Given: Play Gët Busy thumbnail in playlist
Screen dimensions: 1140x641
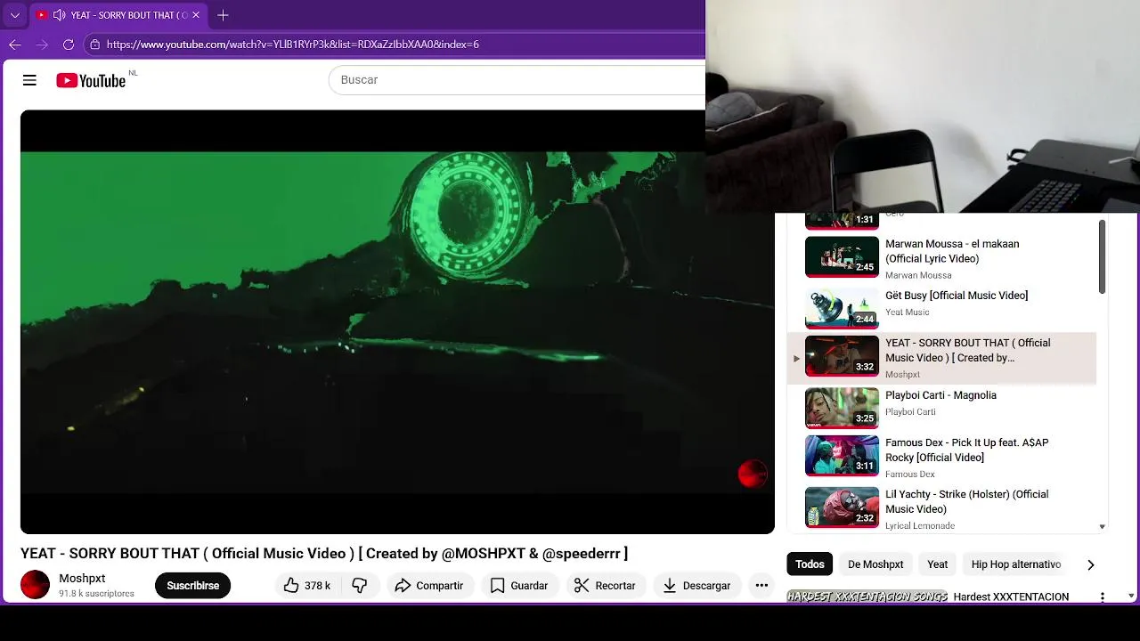Looking at the screenshot, I should click(x=842, y=308).
